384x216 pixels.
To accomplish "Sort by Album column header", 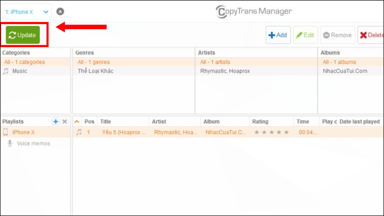I will (225, 122).
